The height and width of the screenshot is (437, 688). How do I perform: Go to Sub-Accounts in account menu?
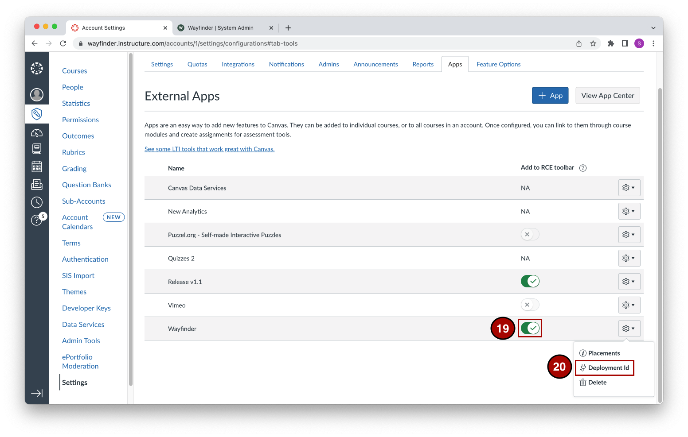[84, 201]
